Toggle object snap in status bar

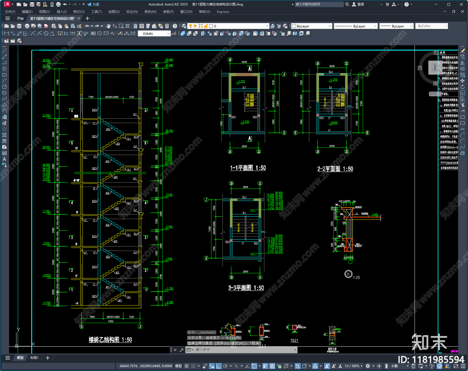[254, 366]
